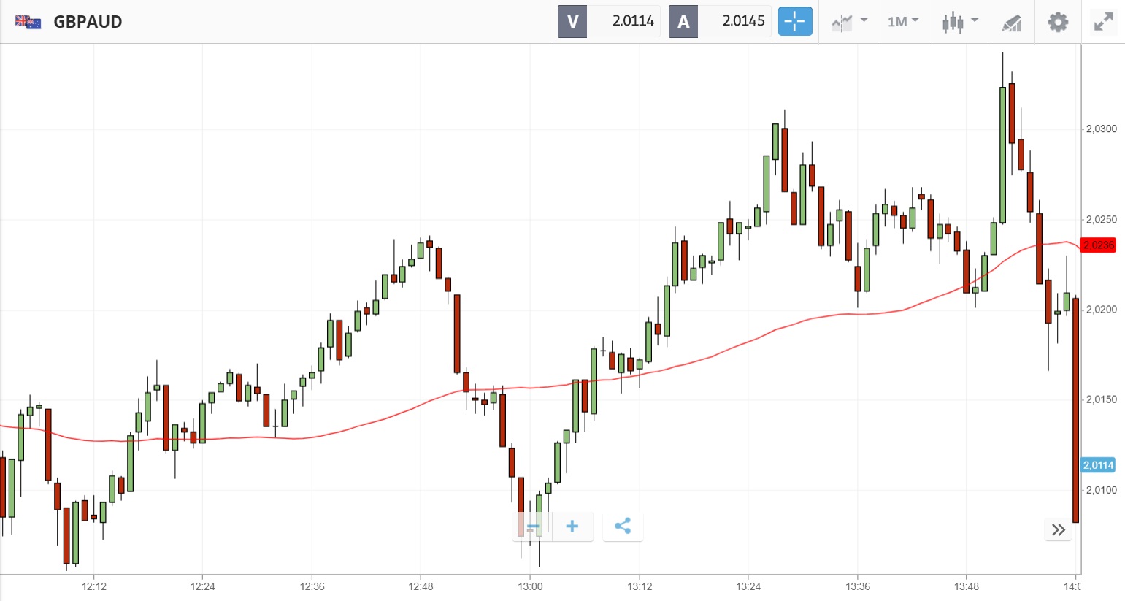Share the chart
The height and width of the screenshot is (601, 1125).
(x=623, y=527)
